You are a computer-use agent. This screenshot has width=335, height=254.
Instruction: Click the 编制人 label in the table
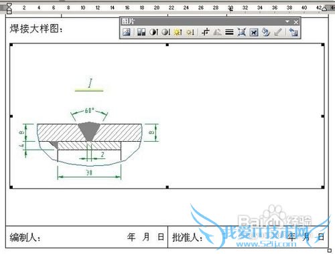pos(25,237)
